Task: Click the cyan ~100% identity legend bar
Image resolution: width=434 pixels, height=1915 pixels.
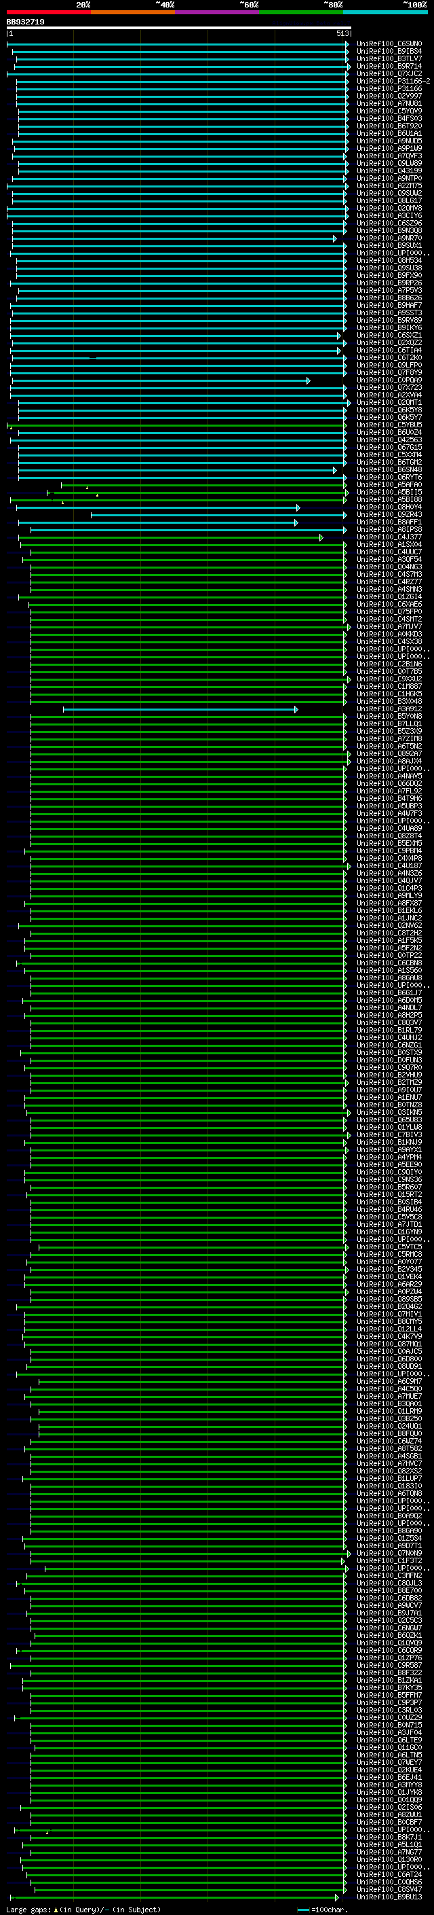Action: click(385, 12)
